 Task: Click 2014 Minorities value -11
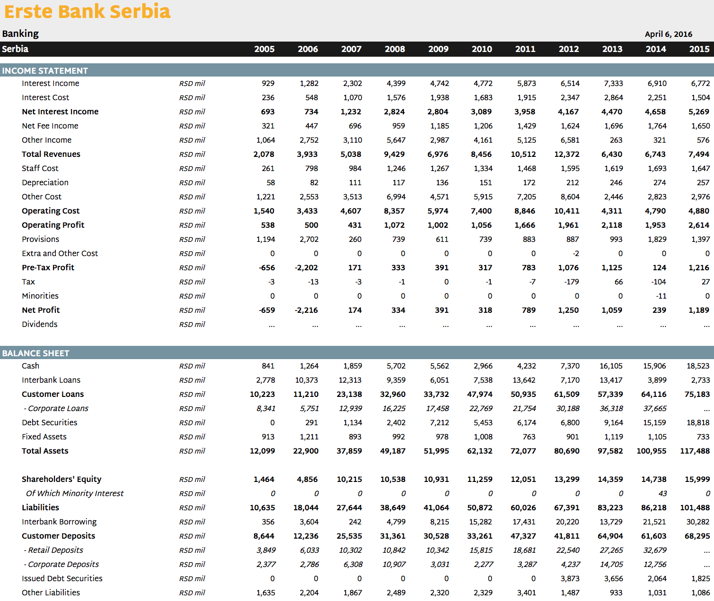click(661, 296)
